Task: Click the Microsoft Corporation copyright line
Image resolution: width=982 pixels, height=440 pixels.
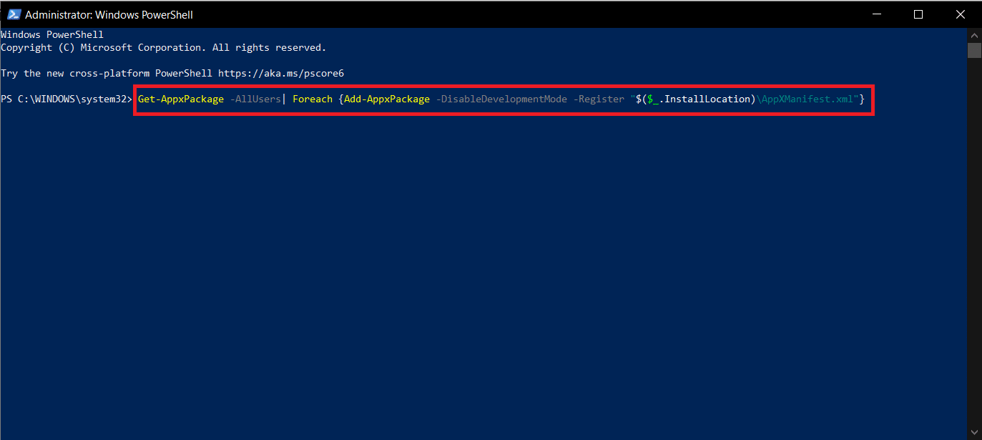Action: (x=163, y=47)
